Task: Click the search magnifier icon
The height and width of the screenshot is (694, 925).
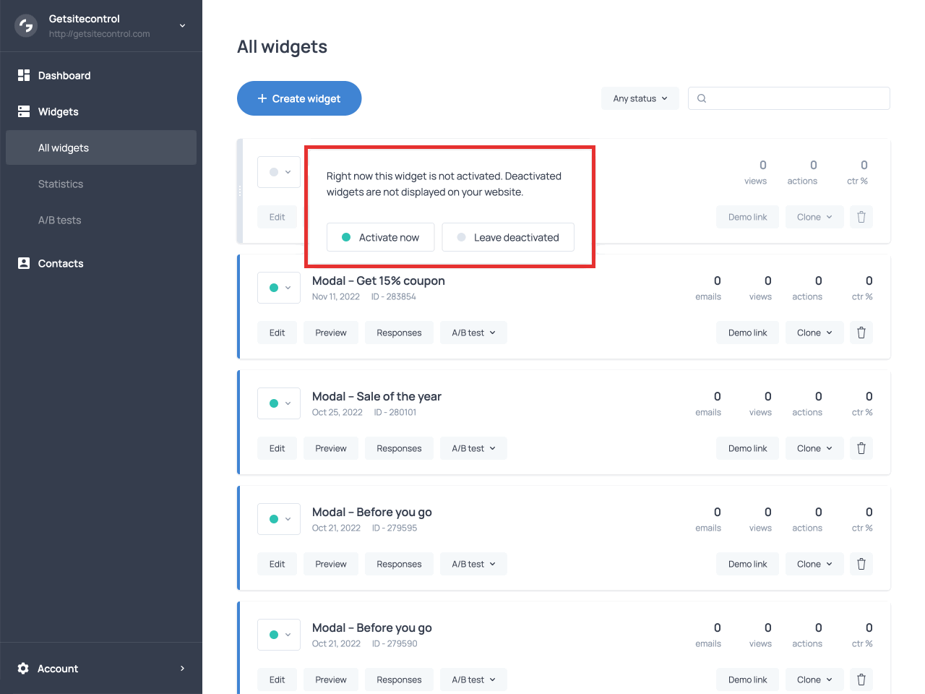Action: point(701,98)
